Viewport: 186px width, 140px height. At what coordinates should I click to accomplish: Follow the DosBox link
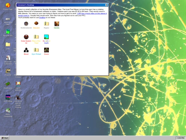tap(42, 18)
